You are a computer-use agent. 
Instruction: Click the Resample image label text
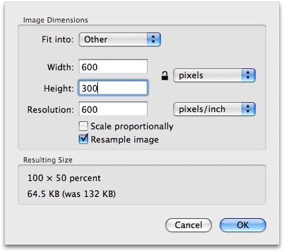124,139
